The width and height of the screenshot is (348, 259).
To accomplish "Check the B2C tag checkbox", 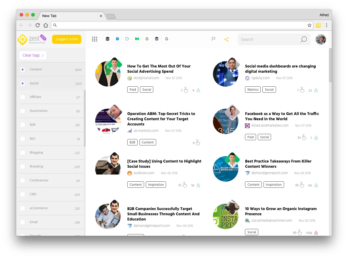I will (x=23, y=139).
